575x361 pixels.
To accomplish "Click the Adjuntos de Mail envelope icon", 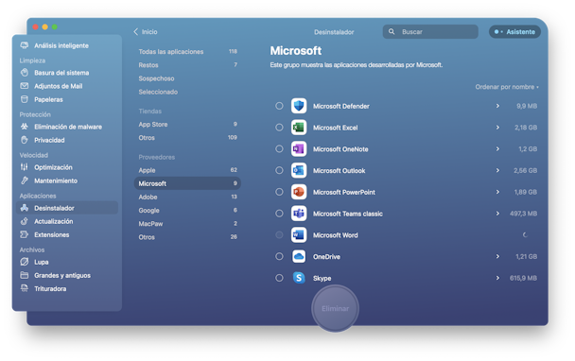I will pyautogui.click(x=25, y=86).
